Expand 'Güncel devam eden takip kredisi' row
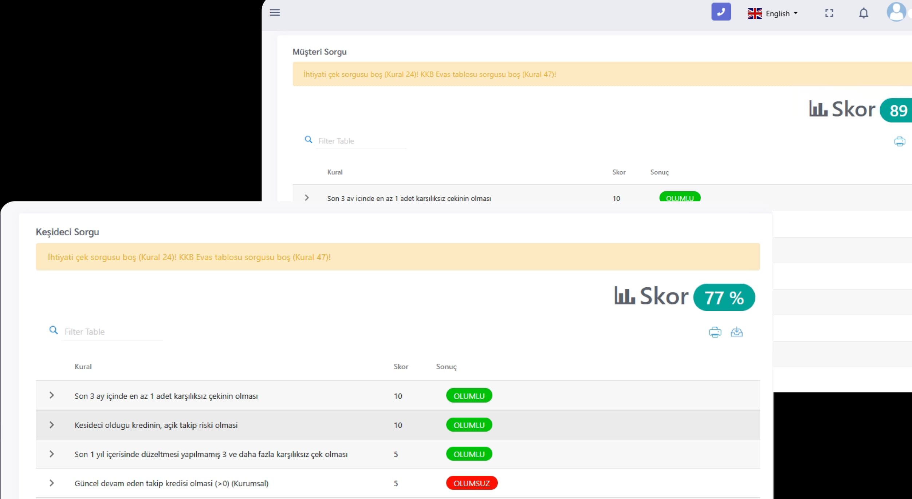 click(x=52, y=483)
